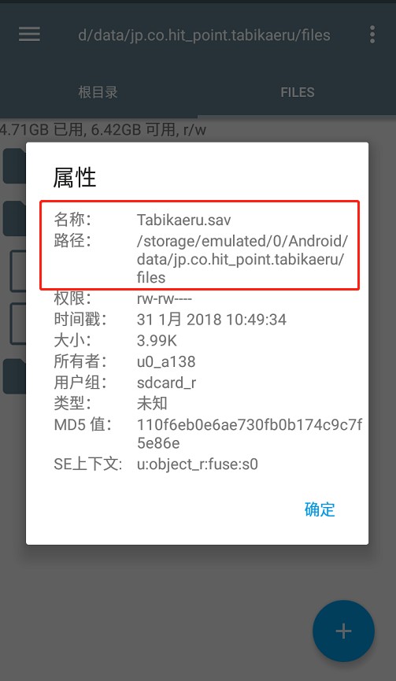Viewport: 396px width, 681px height.
Task: Tap the owner u0_a138 value
Action: click(x=166, y=361)
